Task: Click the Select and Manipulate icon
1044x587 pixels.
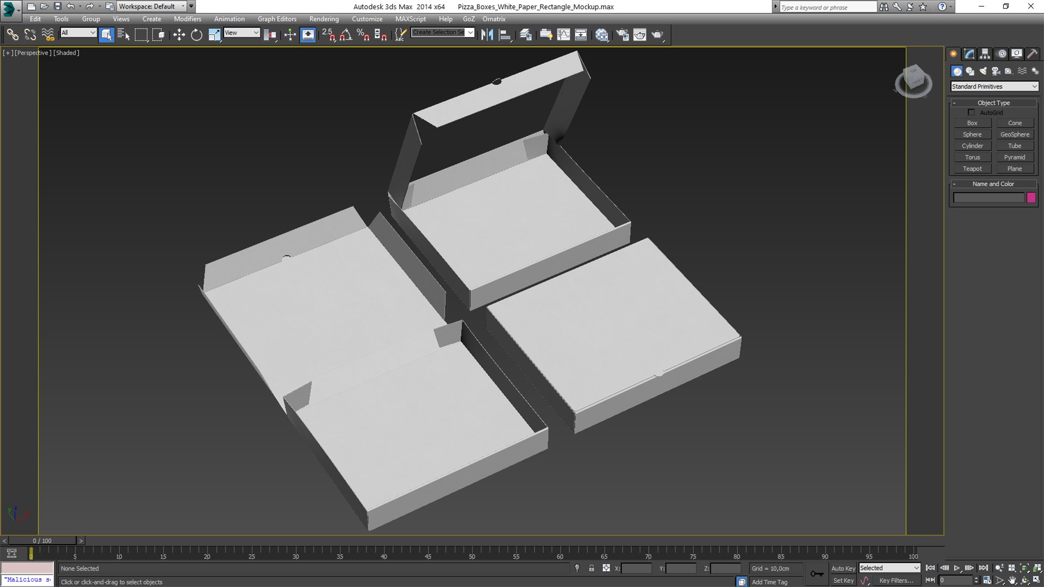Action: (290, 35)
